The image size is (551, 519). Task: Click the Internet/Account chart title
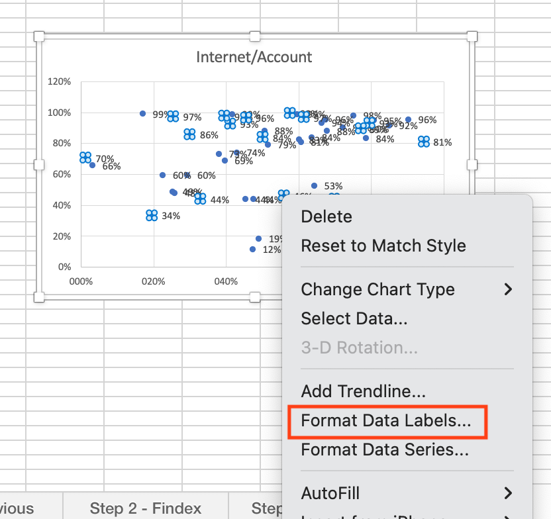(x=254, y=57)
